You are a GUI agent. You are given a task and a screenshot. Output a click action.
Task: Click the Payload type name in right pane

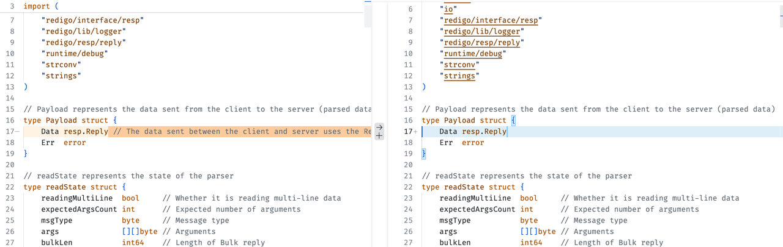[x=459, y=121]
